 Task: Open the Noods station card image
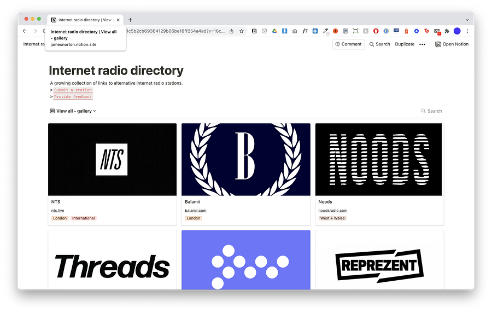click(379, 159)
